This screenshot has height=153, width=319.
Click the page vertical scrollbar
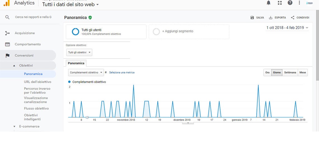click(318, 45)
